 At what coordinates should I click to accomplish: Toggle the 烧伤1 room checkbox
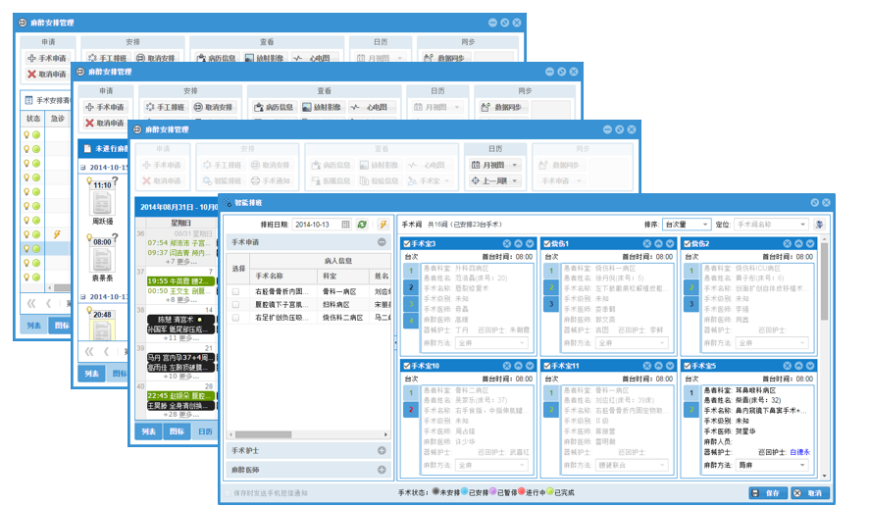(x=547, y=244)
